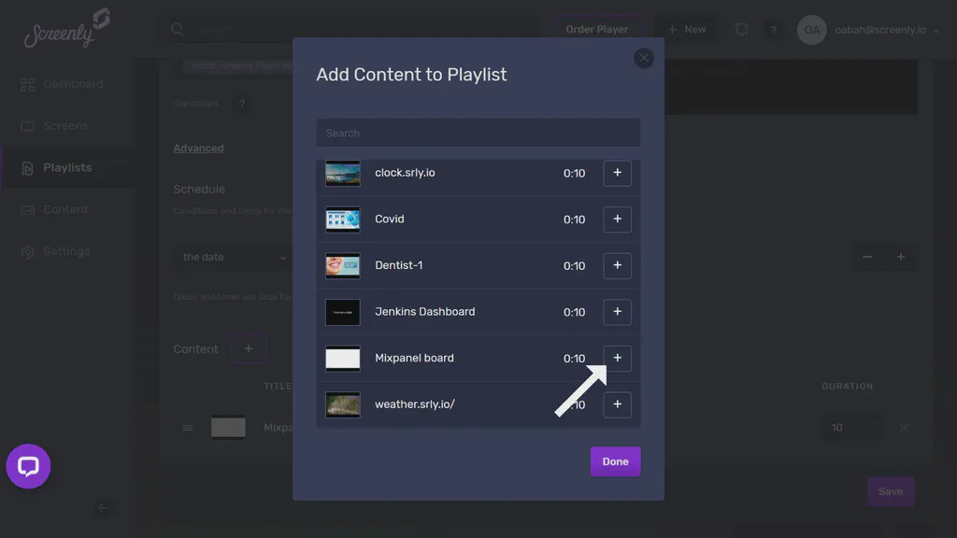Click the Save button
This screenshot has width=957, height=538.
890,491
